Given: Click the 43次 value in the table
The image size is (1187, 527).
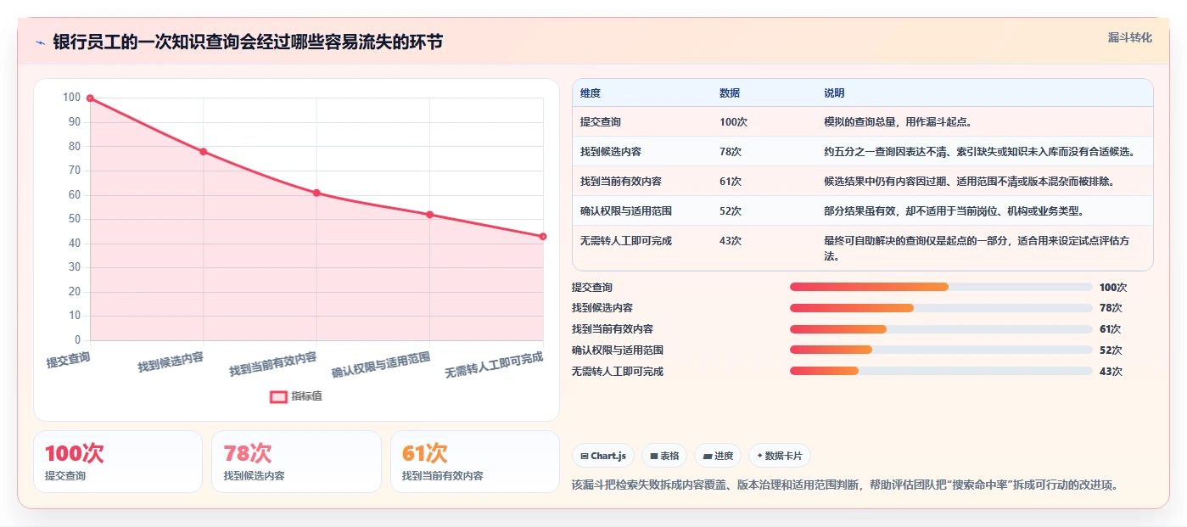Looking at the screenshot, I should tap(731, 241).
